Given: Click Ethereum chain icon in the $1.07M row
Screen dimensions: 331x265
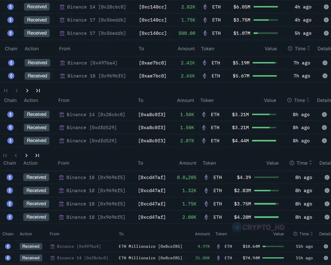Looking at the screenshot, I should point(10,33).
